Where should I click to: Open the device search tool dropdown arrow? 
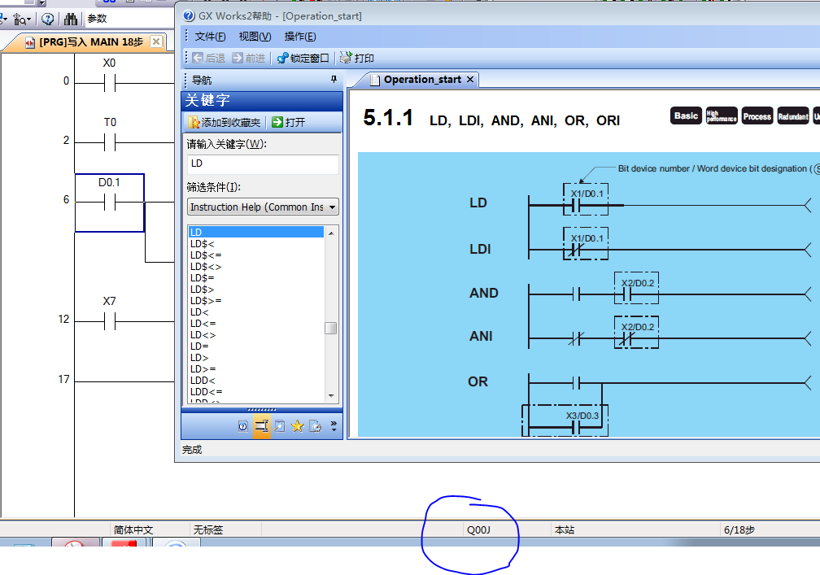30,19
